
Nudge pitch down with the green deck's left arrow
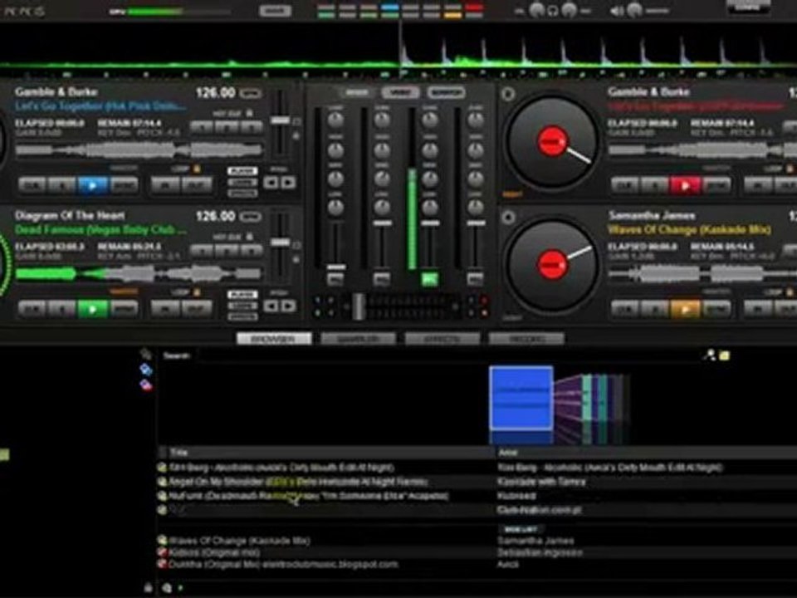271,306
